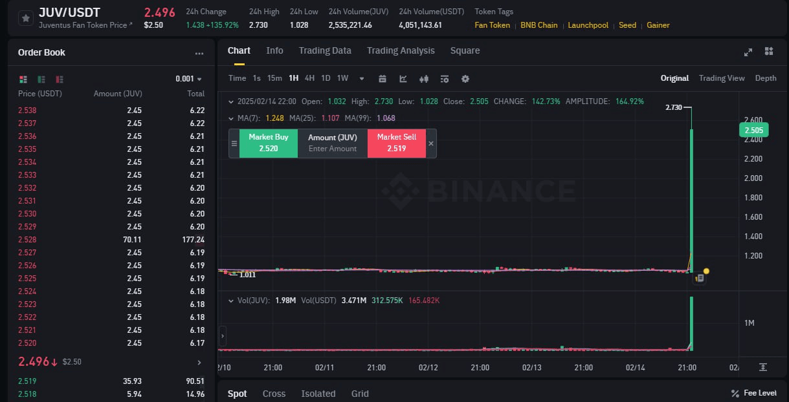Open chart settings gear icon
This screenshot has height=402, width=789.
(x=465, y=79)
